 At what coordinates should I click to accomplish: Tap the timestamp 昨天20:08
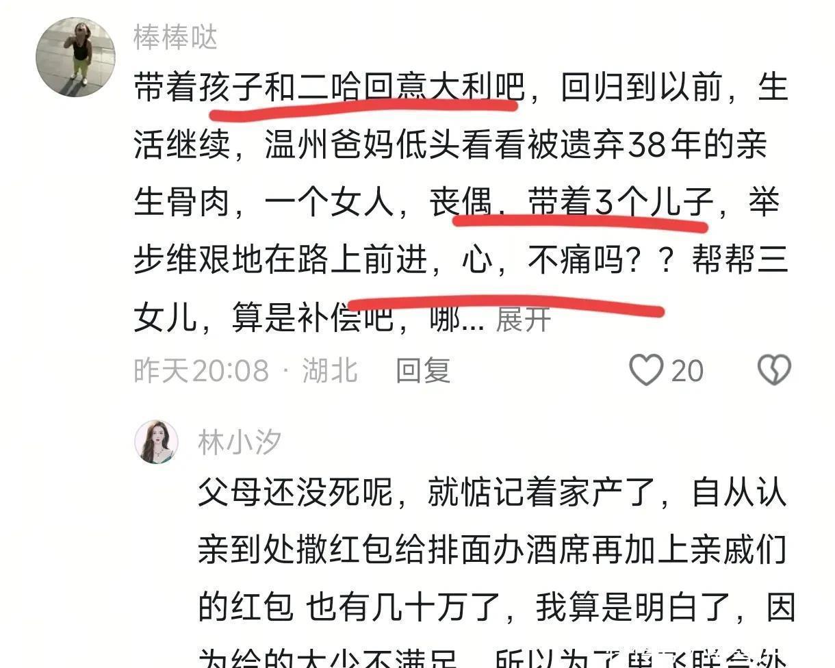[x=201, y=370]
